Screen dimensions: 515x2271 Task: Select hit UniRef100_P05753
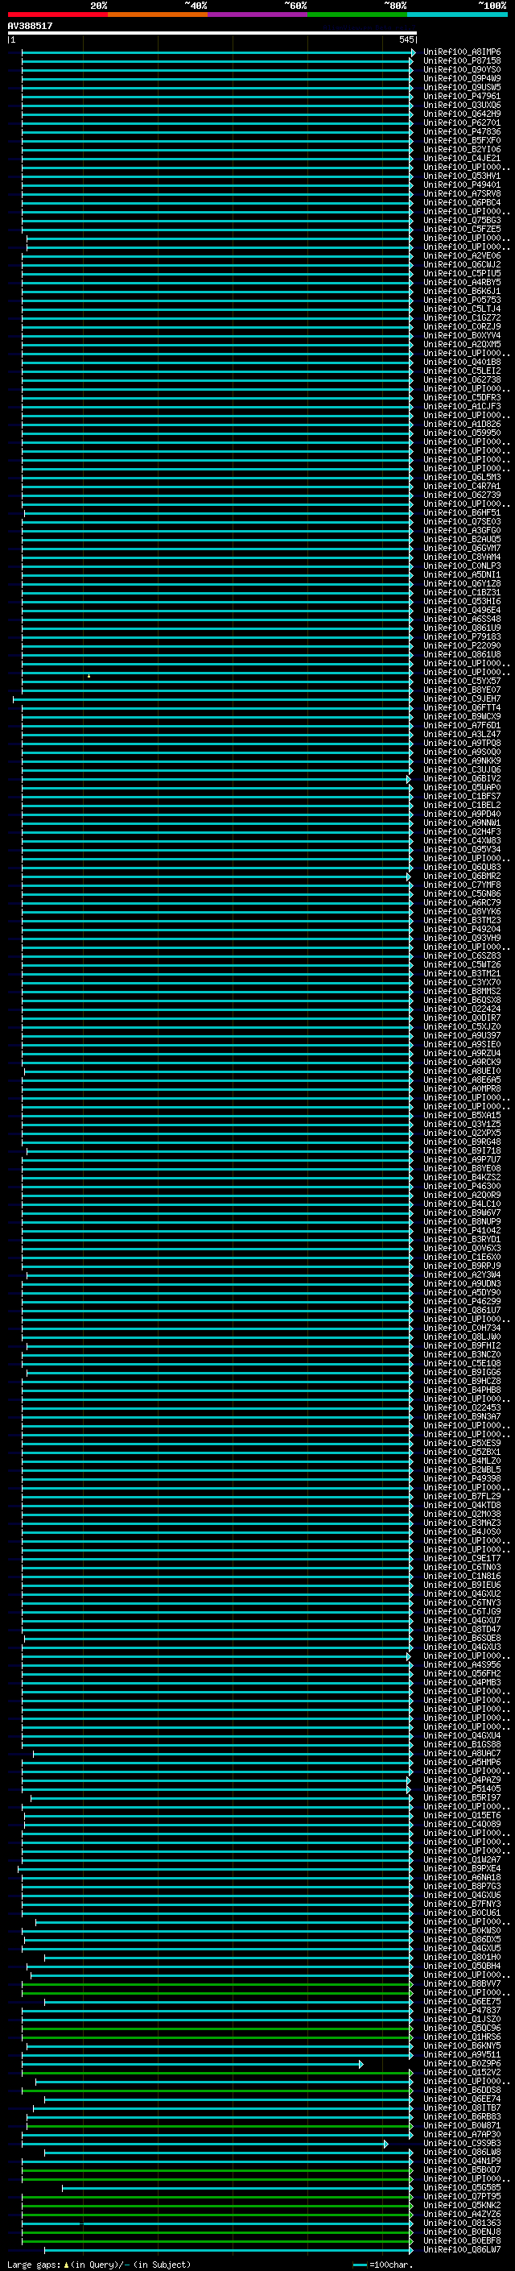[x=462, y=300]
